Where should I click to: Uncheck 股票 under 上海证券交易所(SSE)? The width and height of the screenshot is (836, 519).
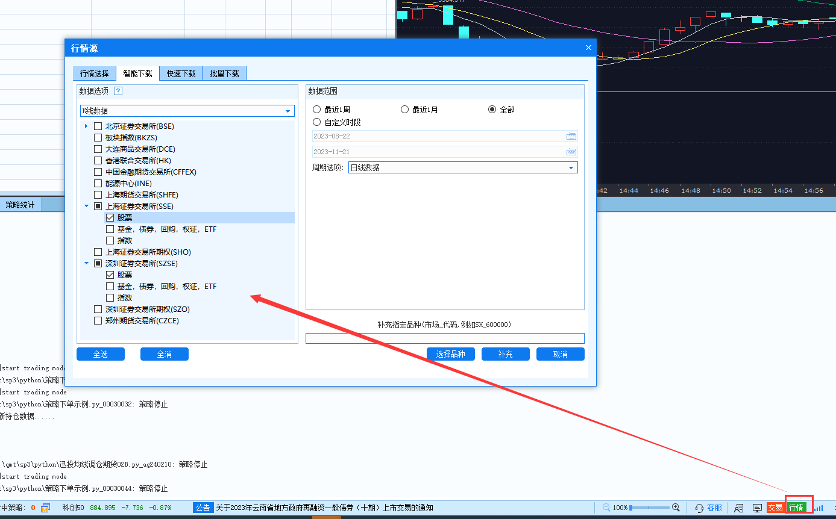(109, 217)
